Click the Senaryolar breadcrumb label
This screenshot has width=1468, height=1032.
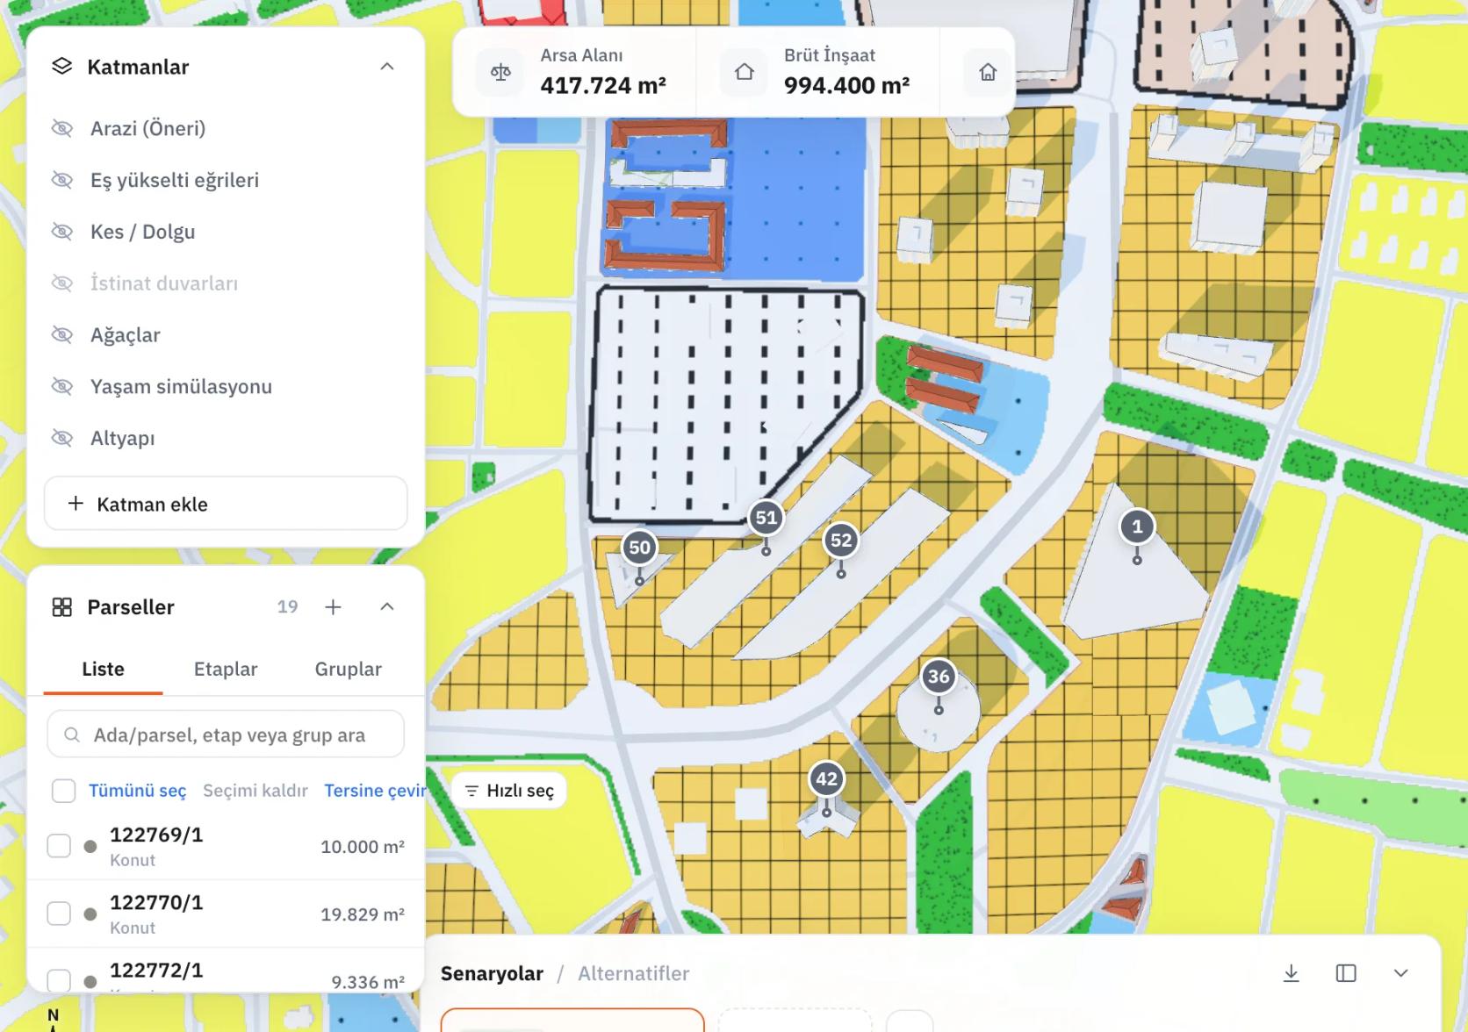click(492, 973)
